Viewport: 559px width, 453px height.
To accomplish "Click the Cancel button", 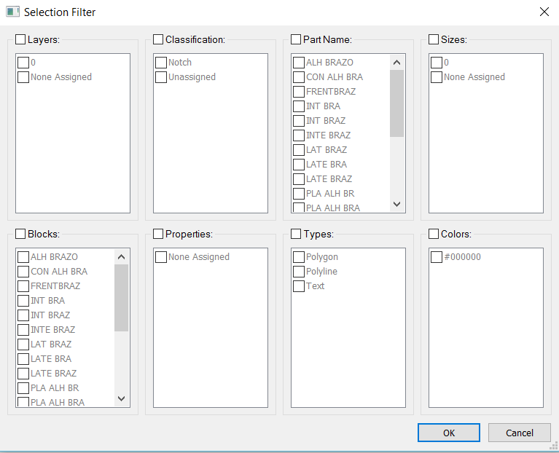I will point(520,433).
